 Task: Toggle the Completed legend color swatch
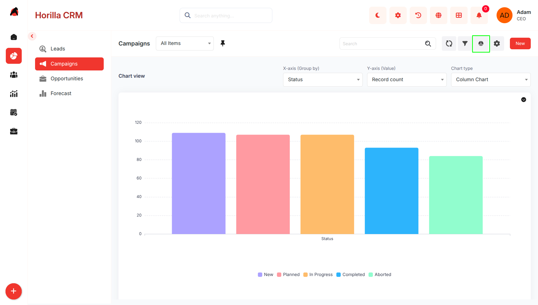pyautogui.click(x=338, y=275)
